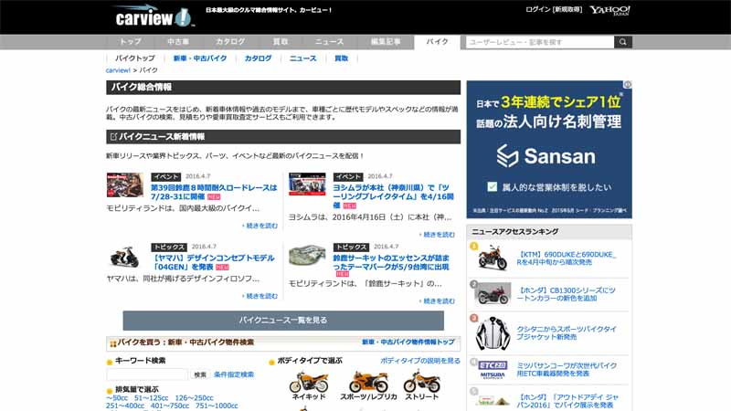
Task: Select the ネイキッド body type motorcycle icon
Action: (x=309, y=381)
